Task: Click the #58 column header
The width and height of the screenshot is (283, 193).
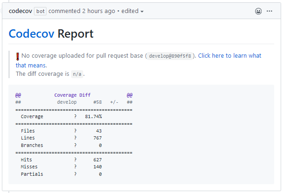Action: click(98, 102)
